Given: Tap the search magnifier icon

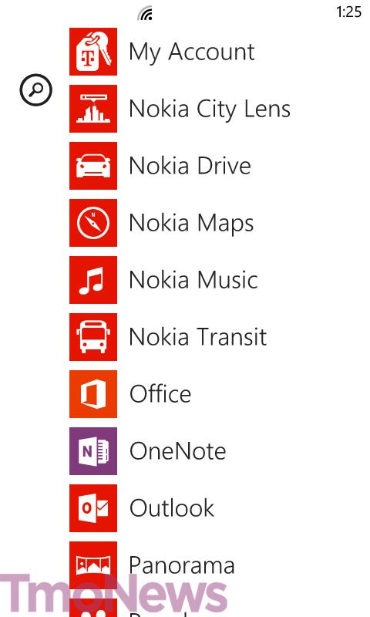Looking at the screenshot, I should (x=35, y=89).
